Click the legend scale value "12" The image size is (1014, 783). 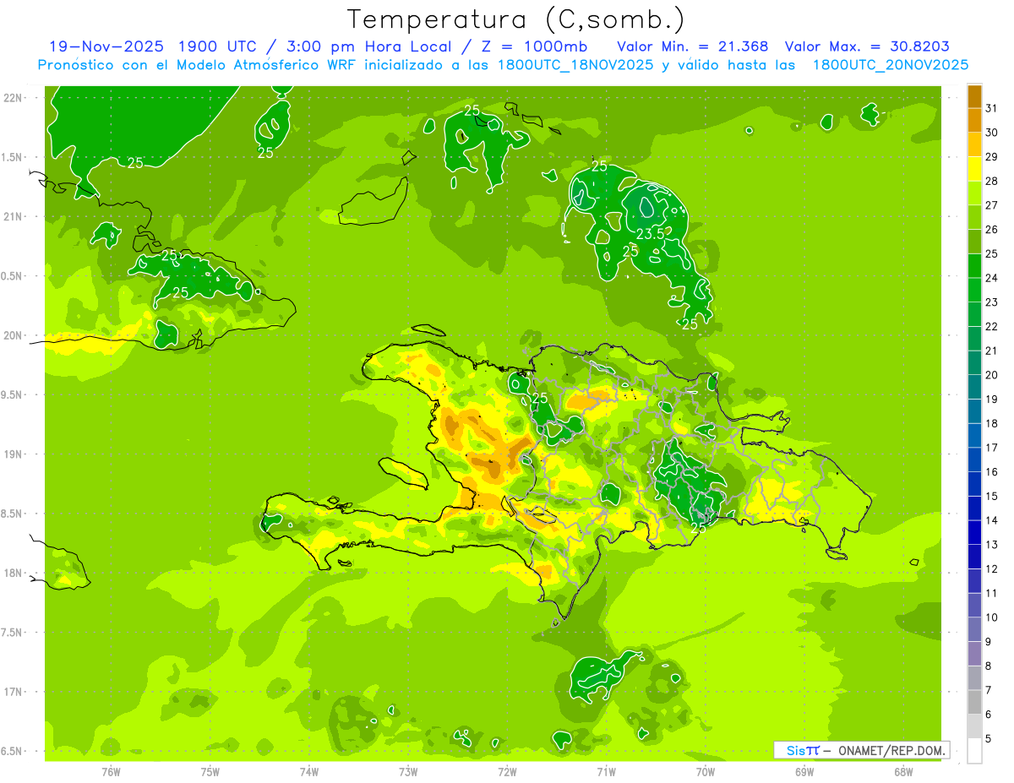pyautogui.click(x=992, y=569)
